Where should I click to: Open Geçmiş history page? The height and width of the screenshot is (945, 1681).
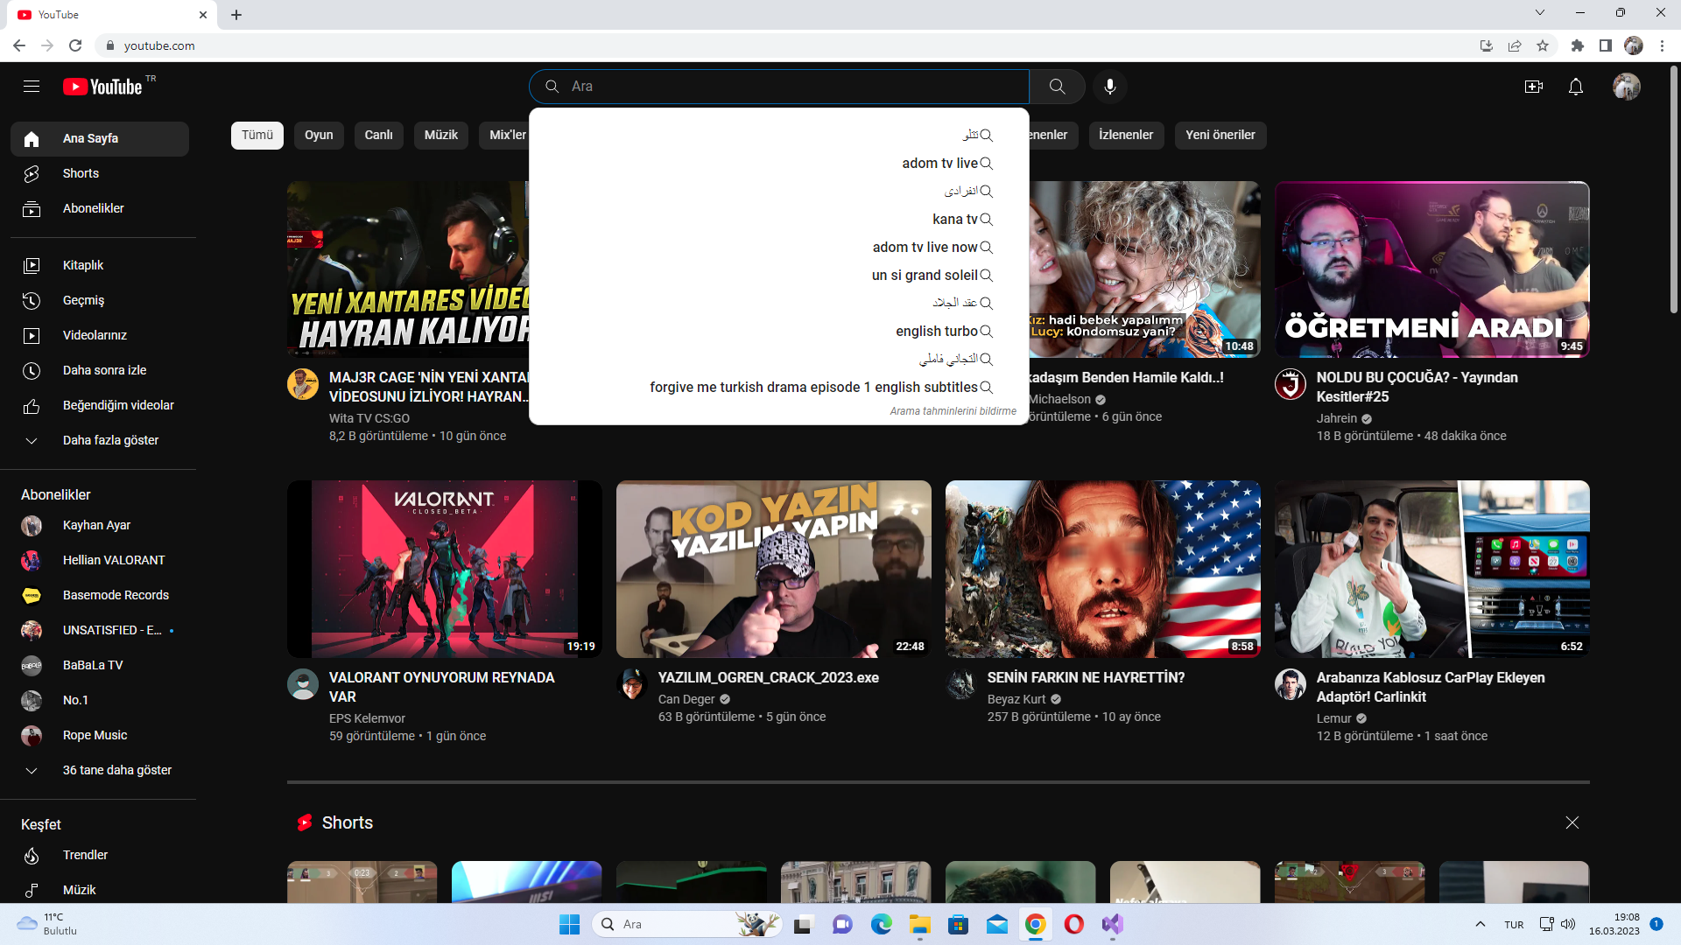pyautogui.click(x=83, y=300)
